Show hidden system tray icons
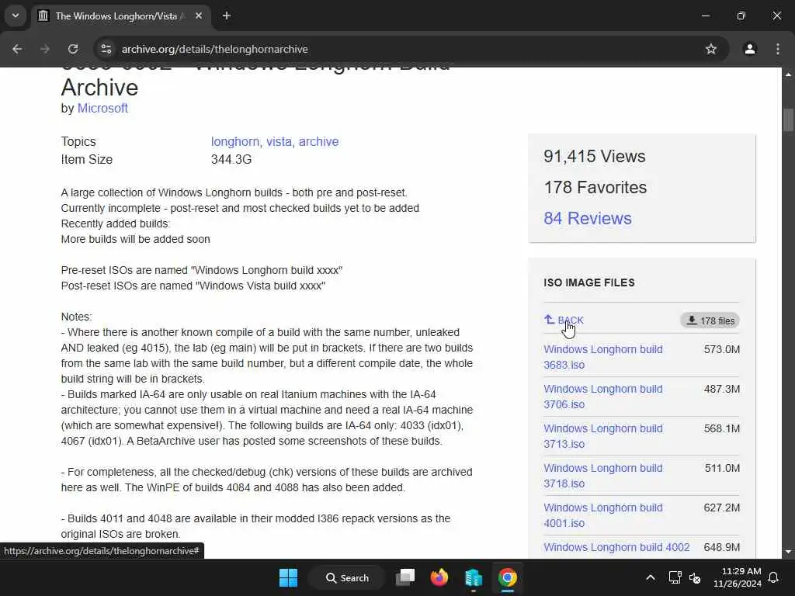This screenshot has height=596, width=795. click(x=651, y=577)
